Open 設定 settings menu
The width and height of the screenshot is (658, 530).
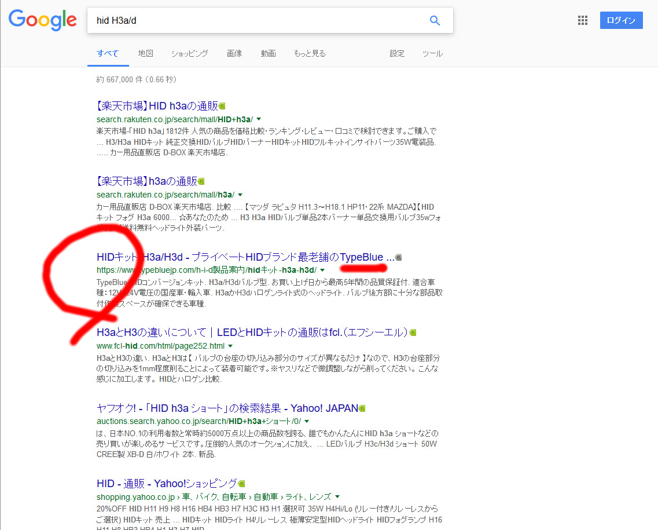point(397,53)
